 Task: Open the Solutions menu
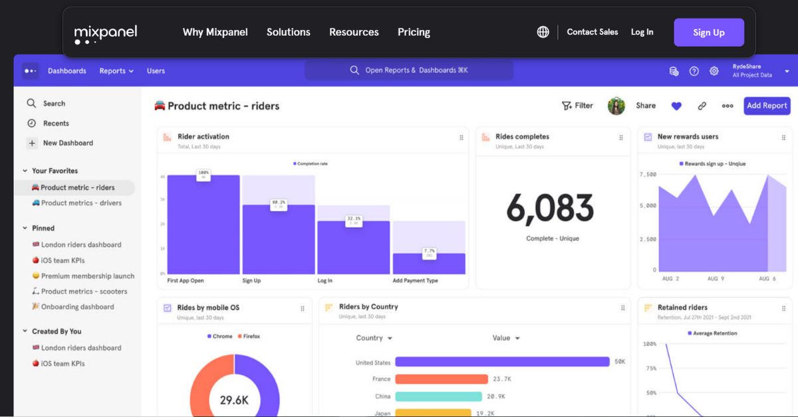289,32
